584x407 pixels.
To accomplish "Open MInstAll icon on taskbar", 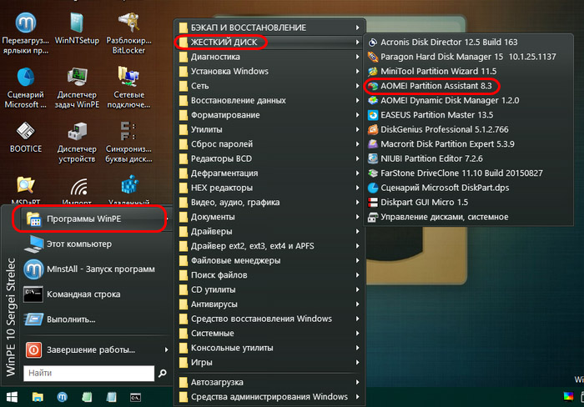I will pos(63,397).
